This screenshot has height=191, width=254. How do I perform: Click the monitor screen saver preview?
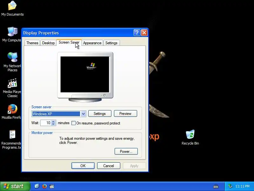click(85, 74)
